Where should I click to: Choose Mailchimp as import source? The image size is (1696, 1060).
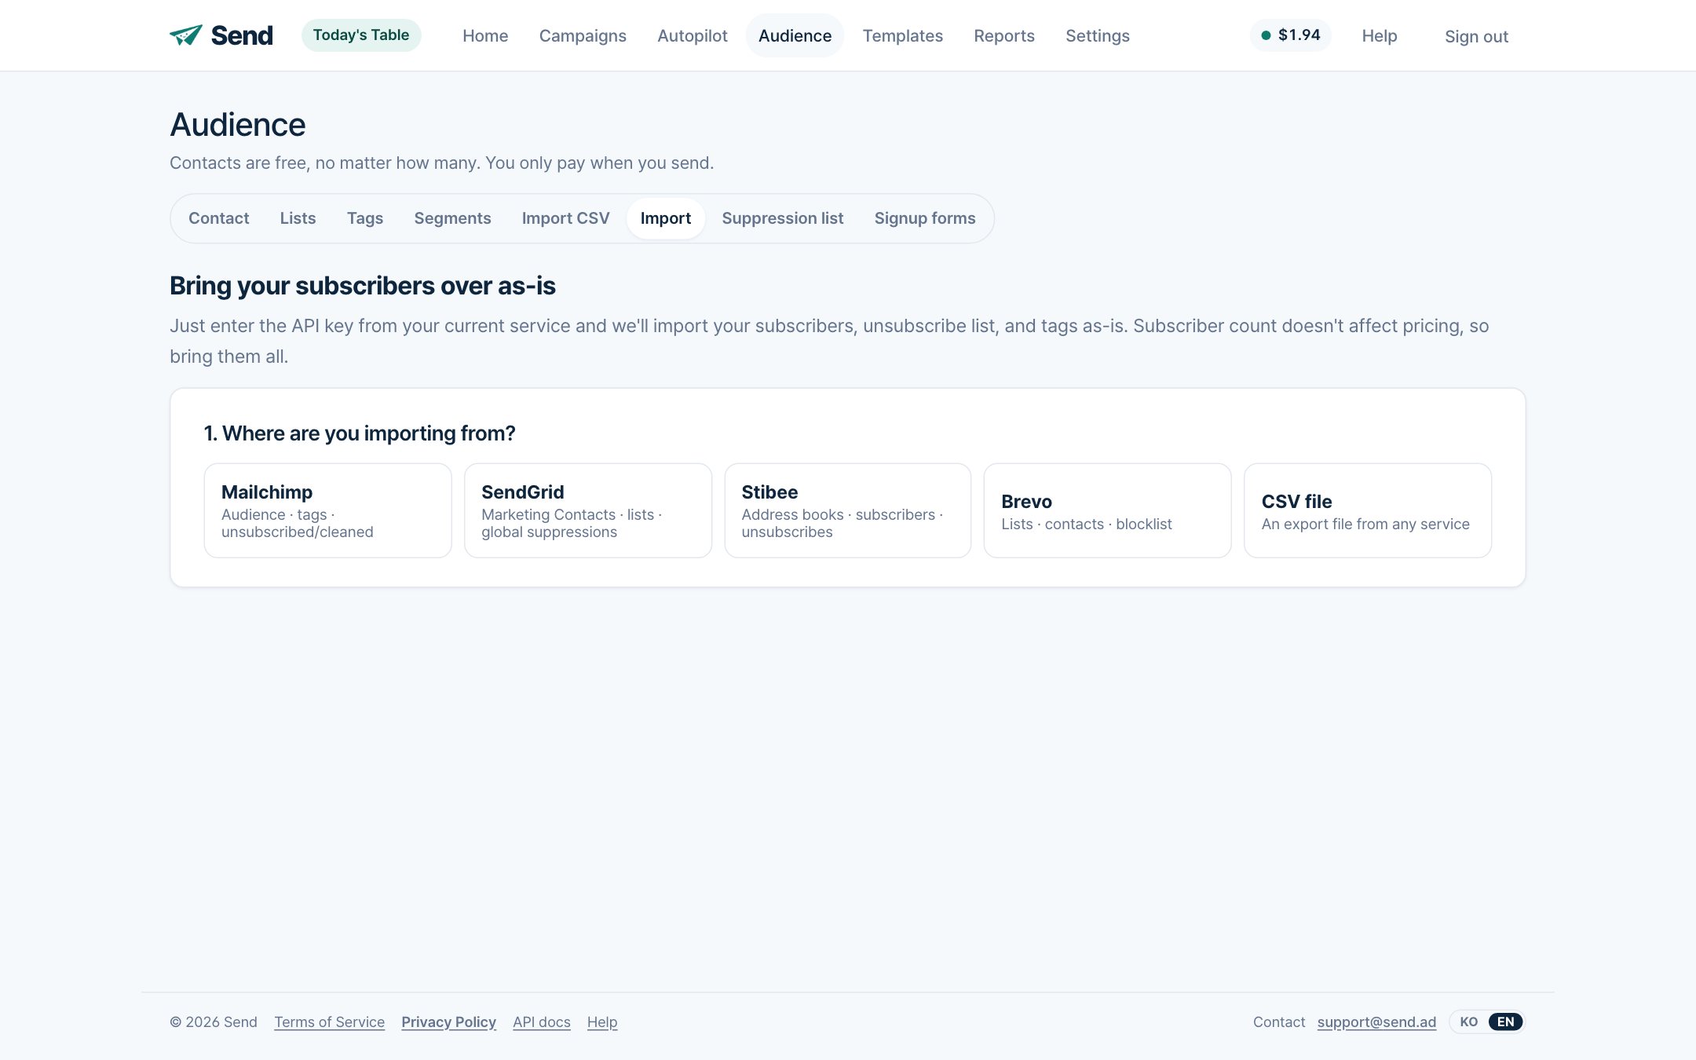click(x=327, y=510)
